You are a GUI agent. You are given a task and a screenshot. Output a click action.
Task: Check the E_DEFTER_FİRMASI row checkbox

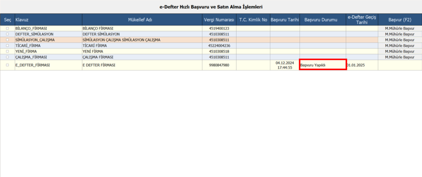coord(7,65)
